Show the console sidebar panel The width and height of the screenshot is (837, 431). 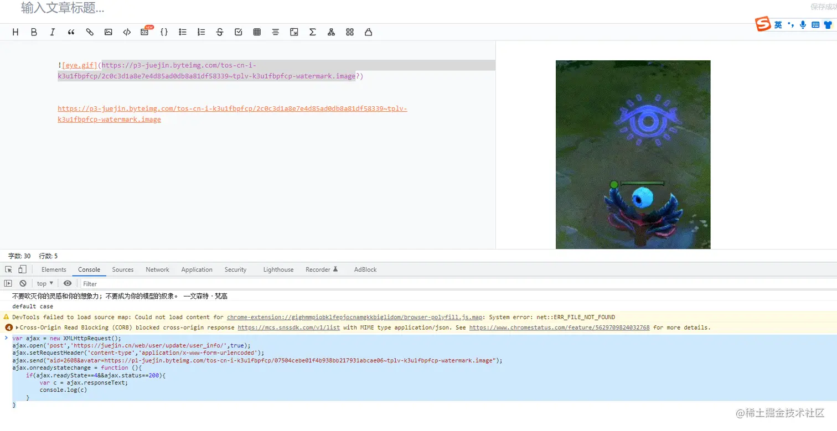[8, 283]
